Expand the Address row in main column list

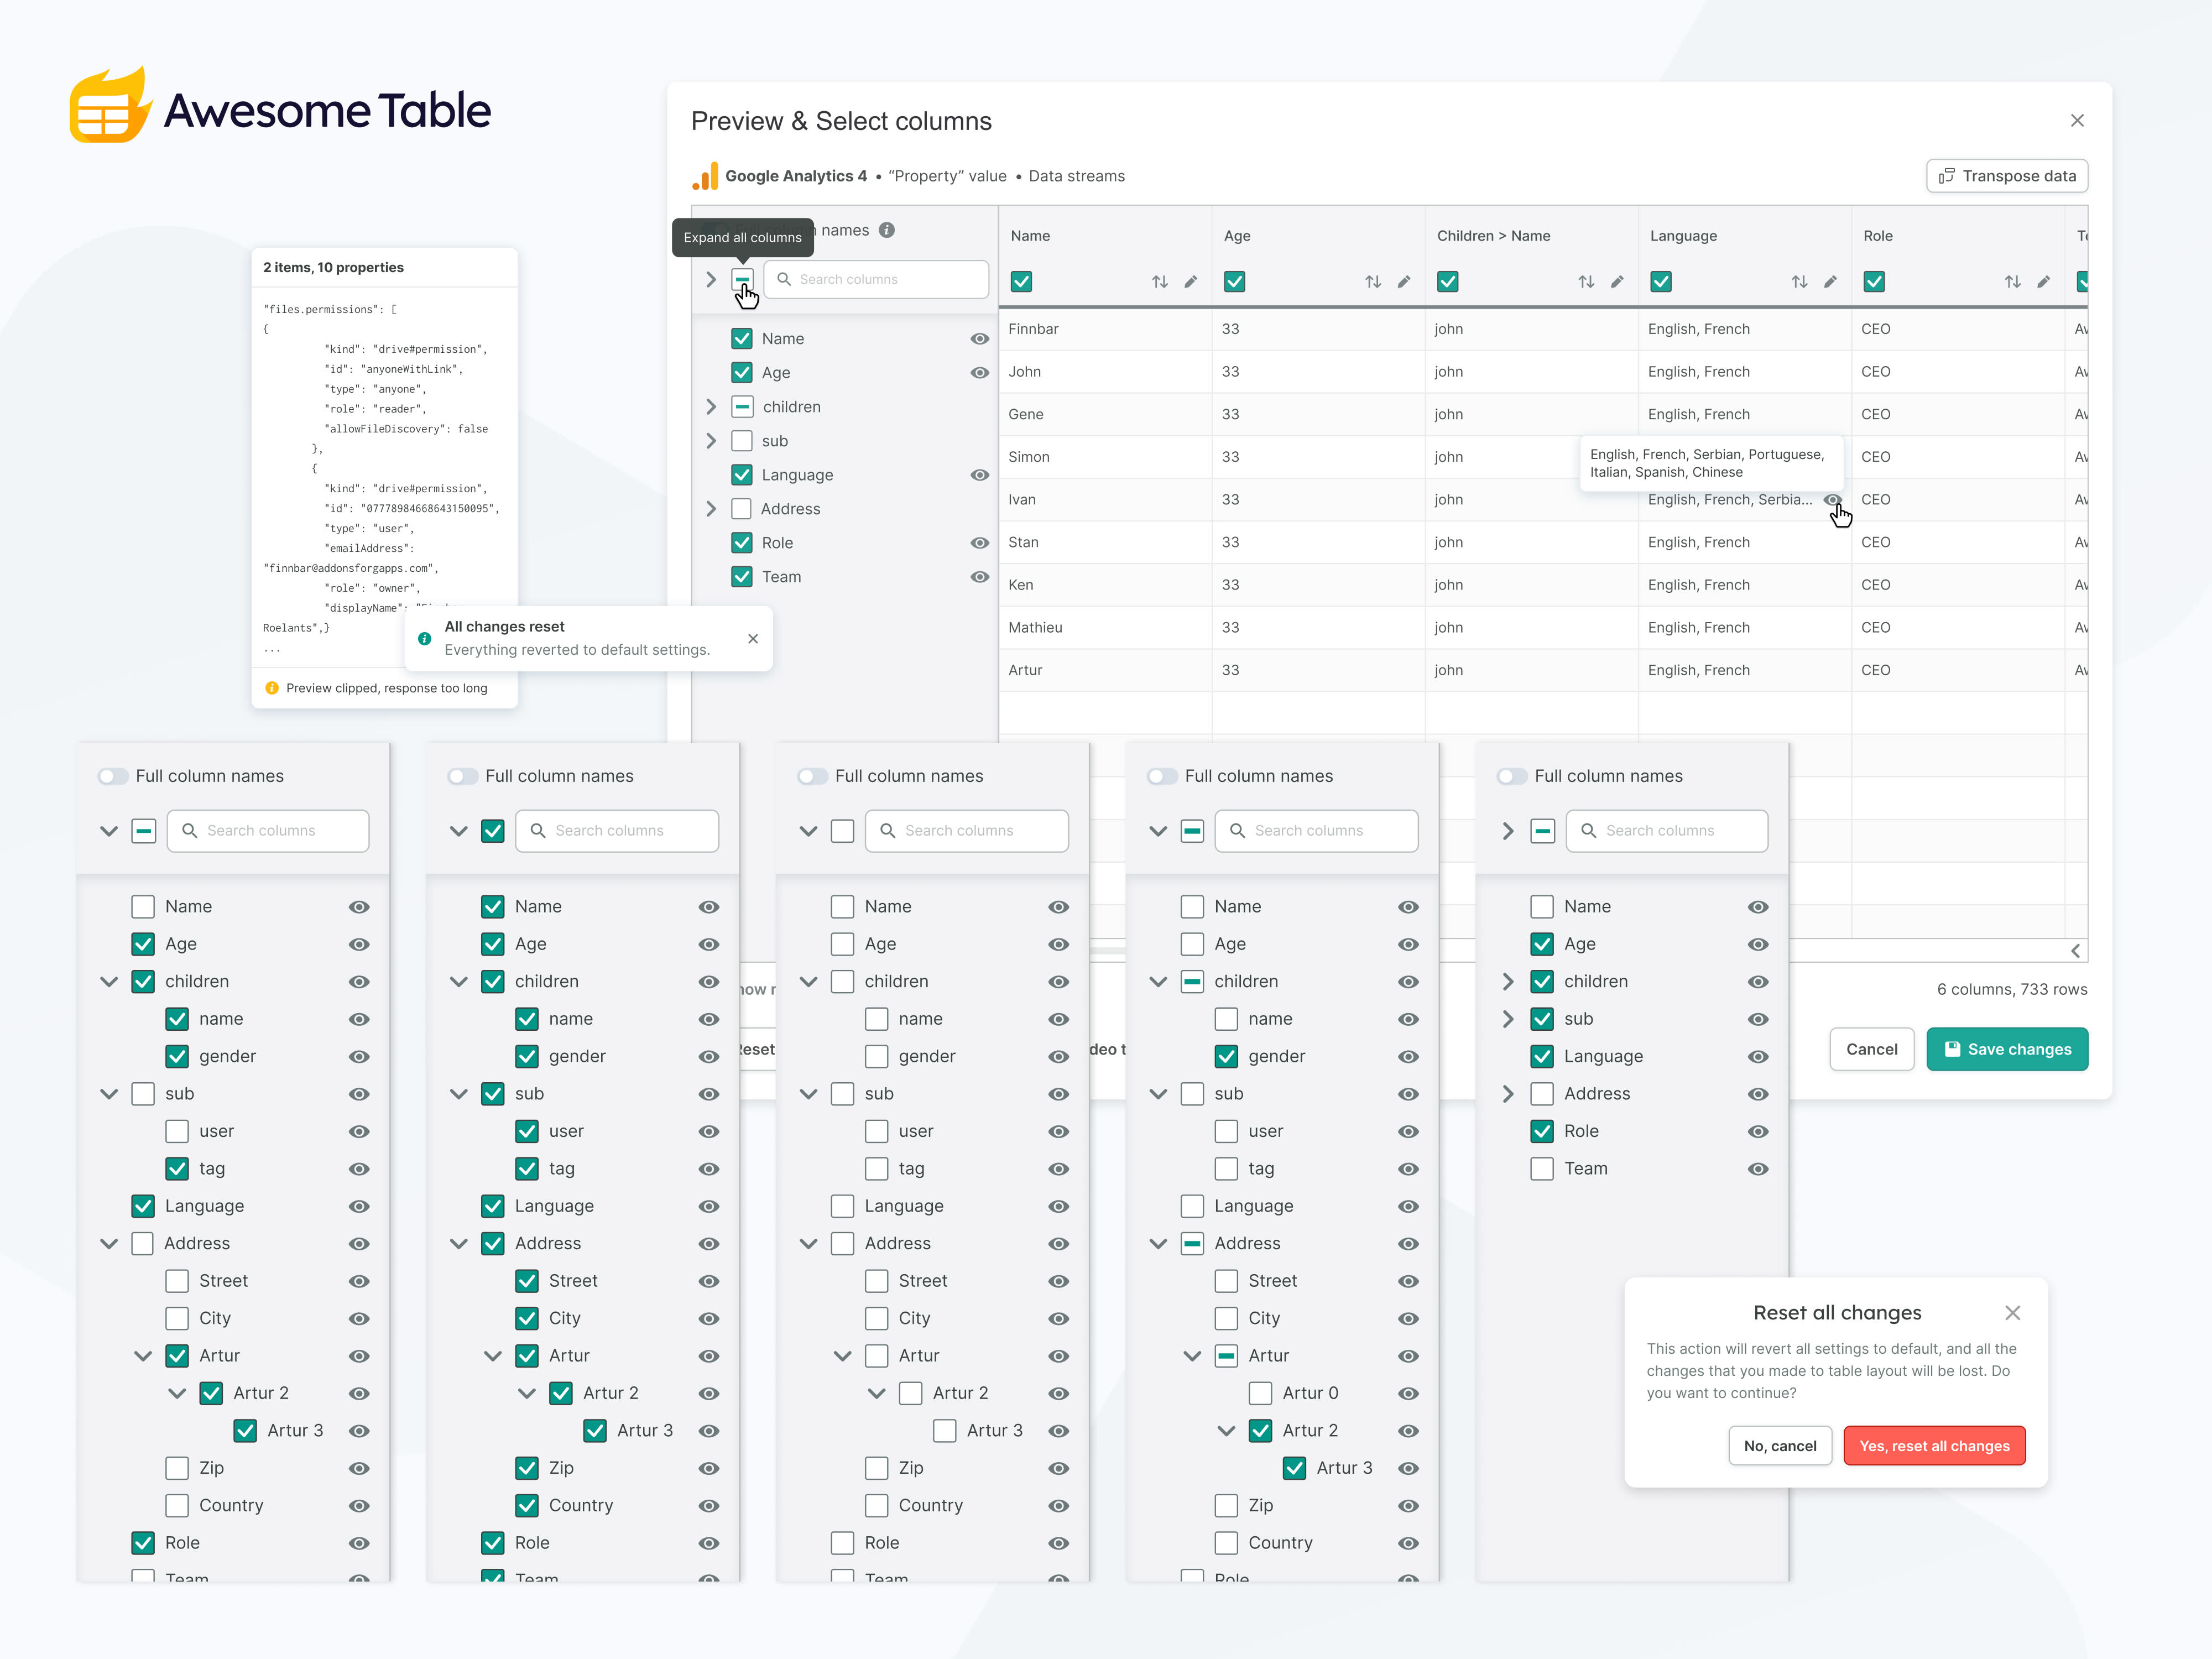tap(711, 509)
